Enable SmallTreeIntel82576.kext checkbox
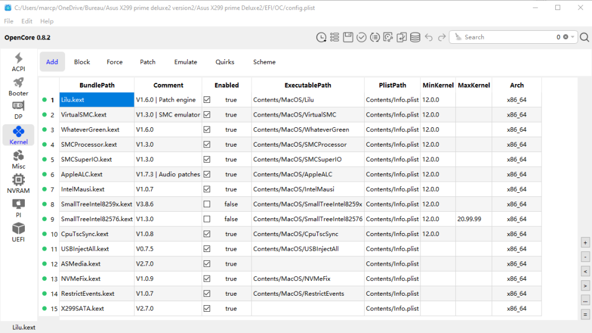The height and width of the screenshot is (333, 592). 207,219
